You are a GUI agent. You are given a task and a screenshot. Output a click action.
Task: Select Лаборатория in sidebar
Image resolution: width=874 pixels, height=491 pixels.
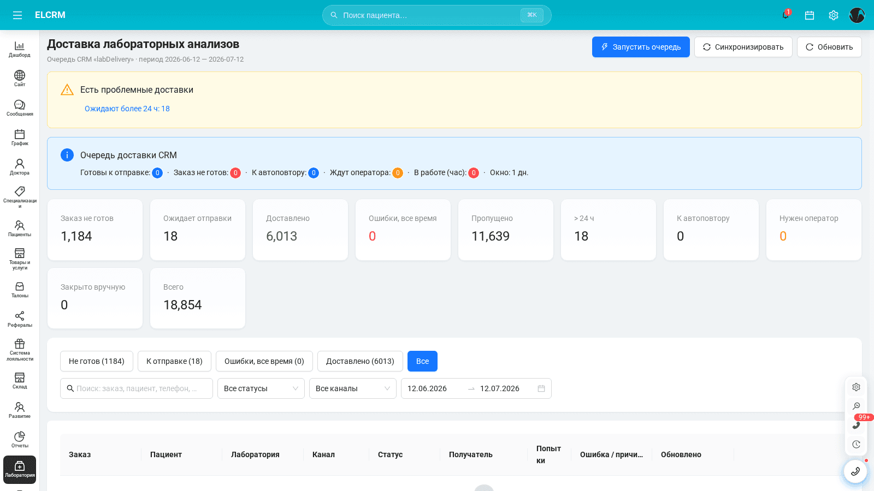20,470
